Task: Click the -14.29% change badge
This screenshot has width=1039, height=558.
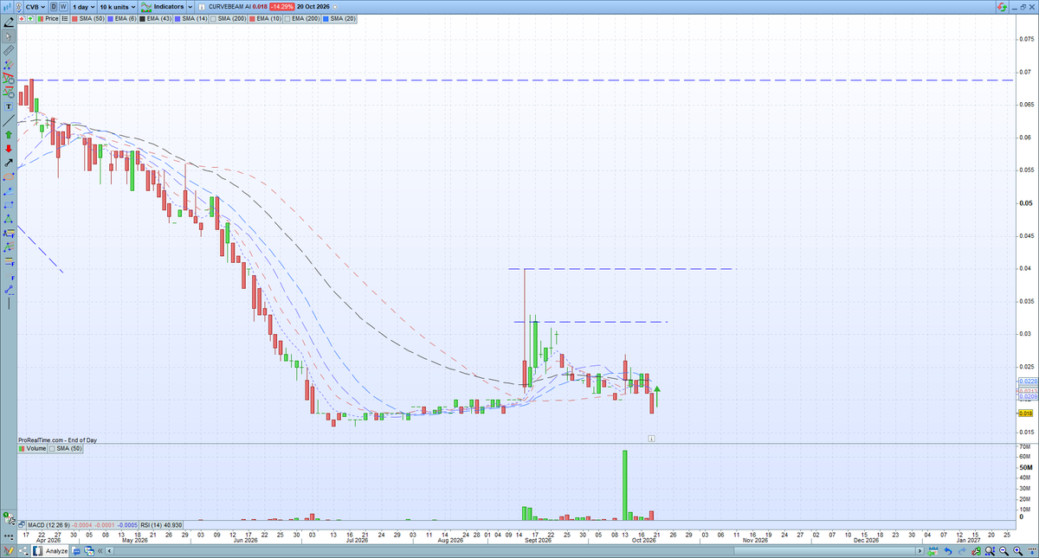Action: pyautogui.click(x=281, y=7)
